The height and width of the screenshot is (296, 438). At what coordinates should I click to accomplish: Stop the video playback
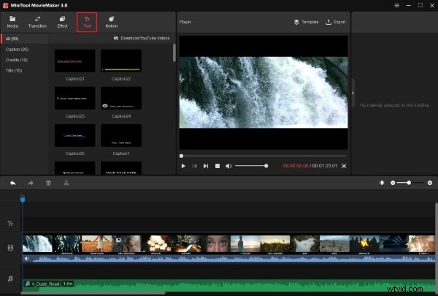tap(218, 166)
